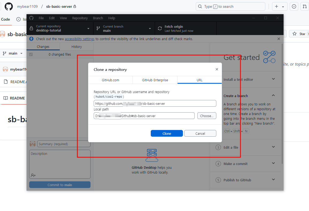Image resolution: width=309 pixels, height=211 pixels.
Task: Select the URL tab in clone dialog
Action: [199, 80]
